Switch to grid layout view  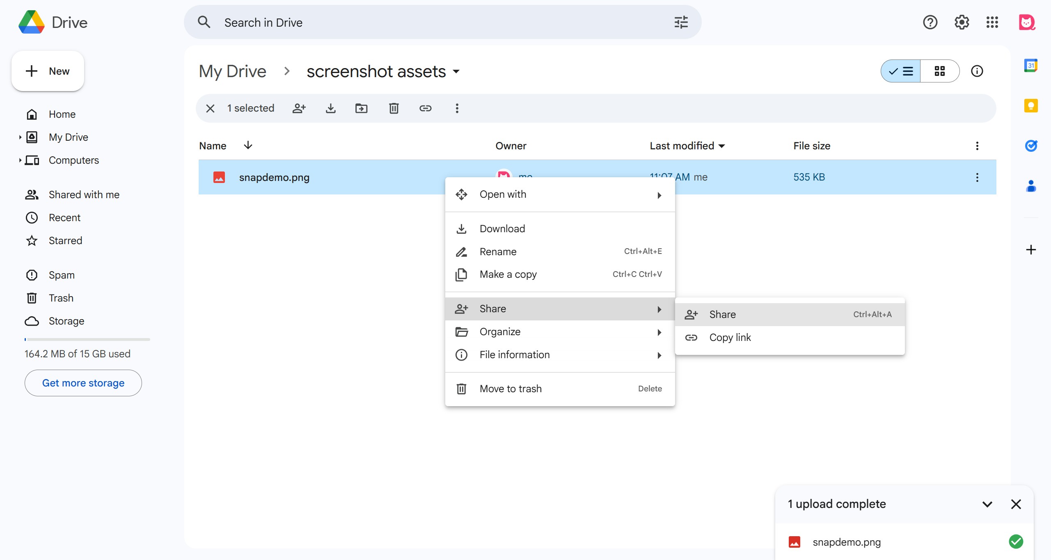pos(939,71)
